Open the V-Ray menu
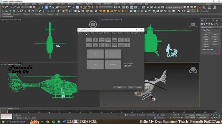This screenshot has height=124, width=222. 124,4
